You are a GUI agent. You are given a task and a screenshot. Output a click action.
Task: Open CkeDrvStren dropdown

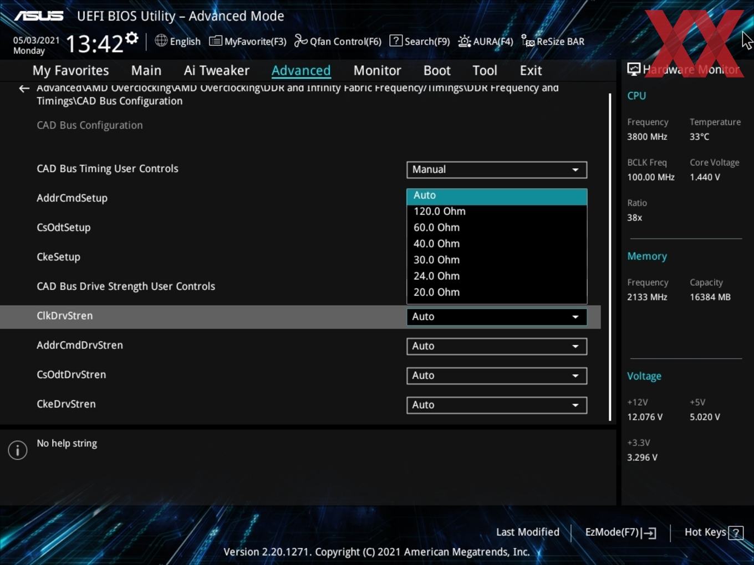click(x=497, y=405)
